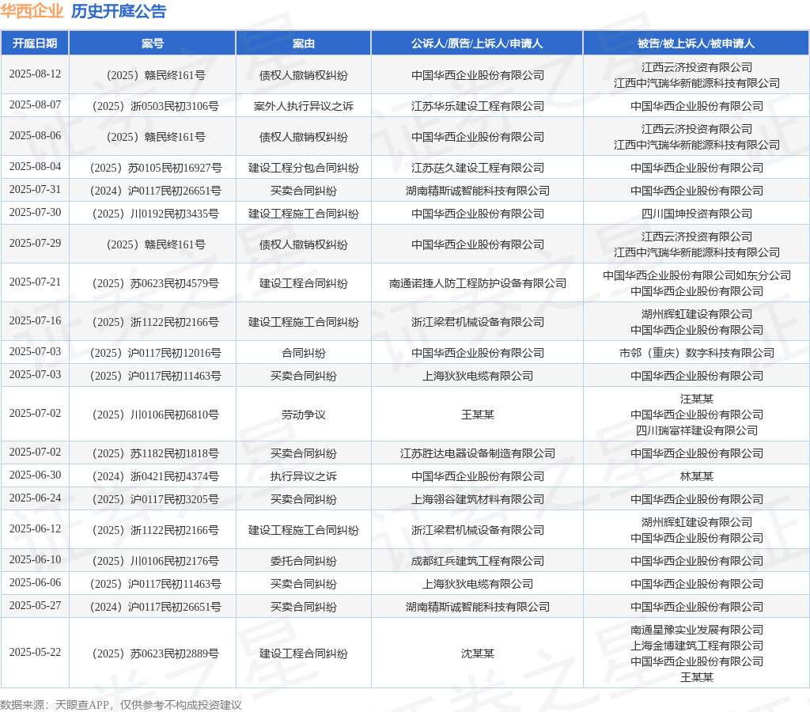Viewport: 810px width, 712px height.
Task: Click the 合同纠纷 cell for 2025-07-03
Action: pyautogui.click(x=303, y=353)
